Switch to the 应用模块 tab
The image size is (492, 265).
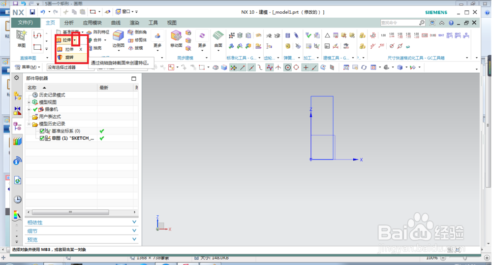tap(92, 23)
